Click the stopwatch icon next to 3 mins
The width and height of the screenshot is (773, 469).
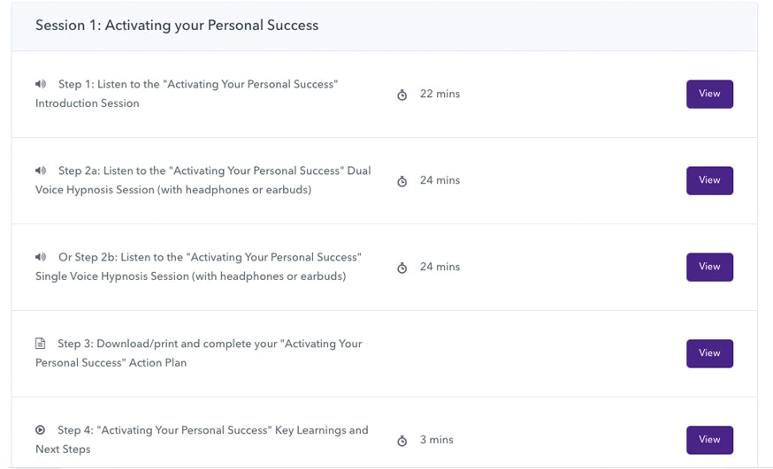(x=402, y=441)
